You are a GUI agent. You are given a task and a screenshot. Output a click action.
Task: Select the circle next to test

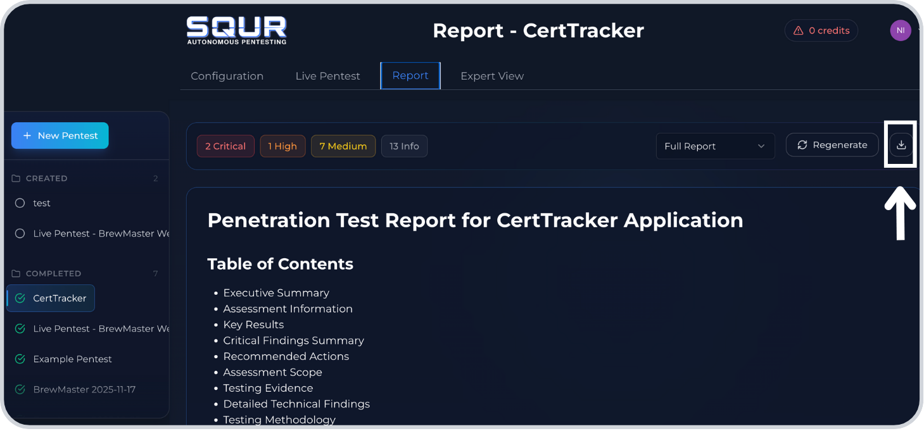20,203
